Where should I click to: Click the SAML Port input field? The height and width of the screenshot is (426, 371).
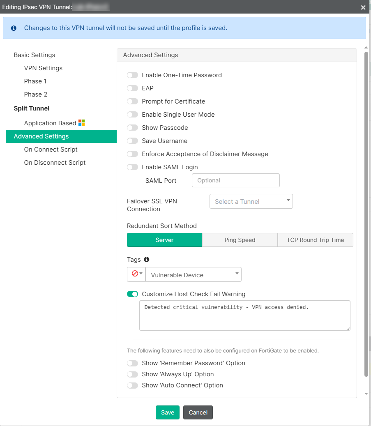pos(235,180)
